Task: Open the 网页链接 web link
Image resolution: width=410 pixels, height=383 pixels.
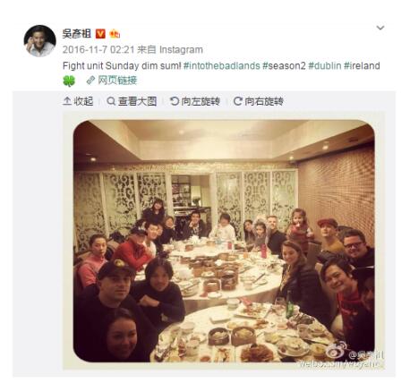Action: coord(117,81)
